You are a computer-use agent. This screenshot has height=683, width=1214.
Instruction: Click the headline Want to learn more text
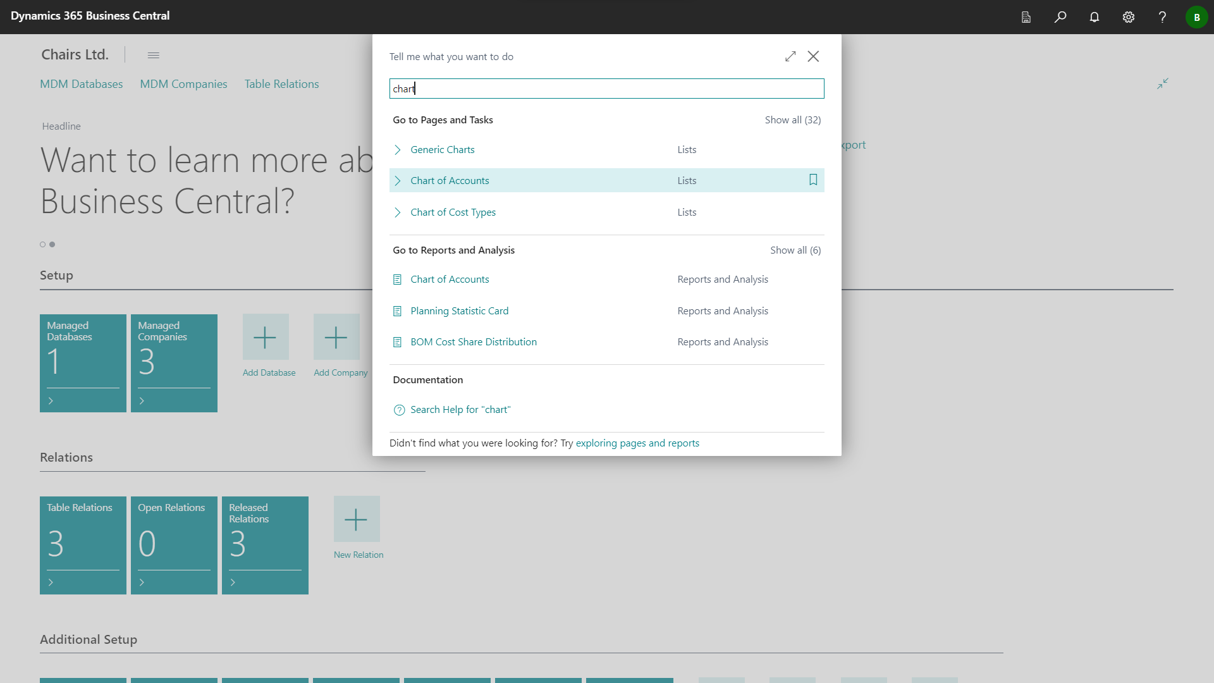click(206, 181)
